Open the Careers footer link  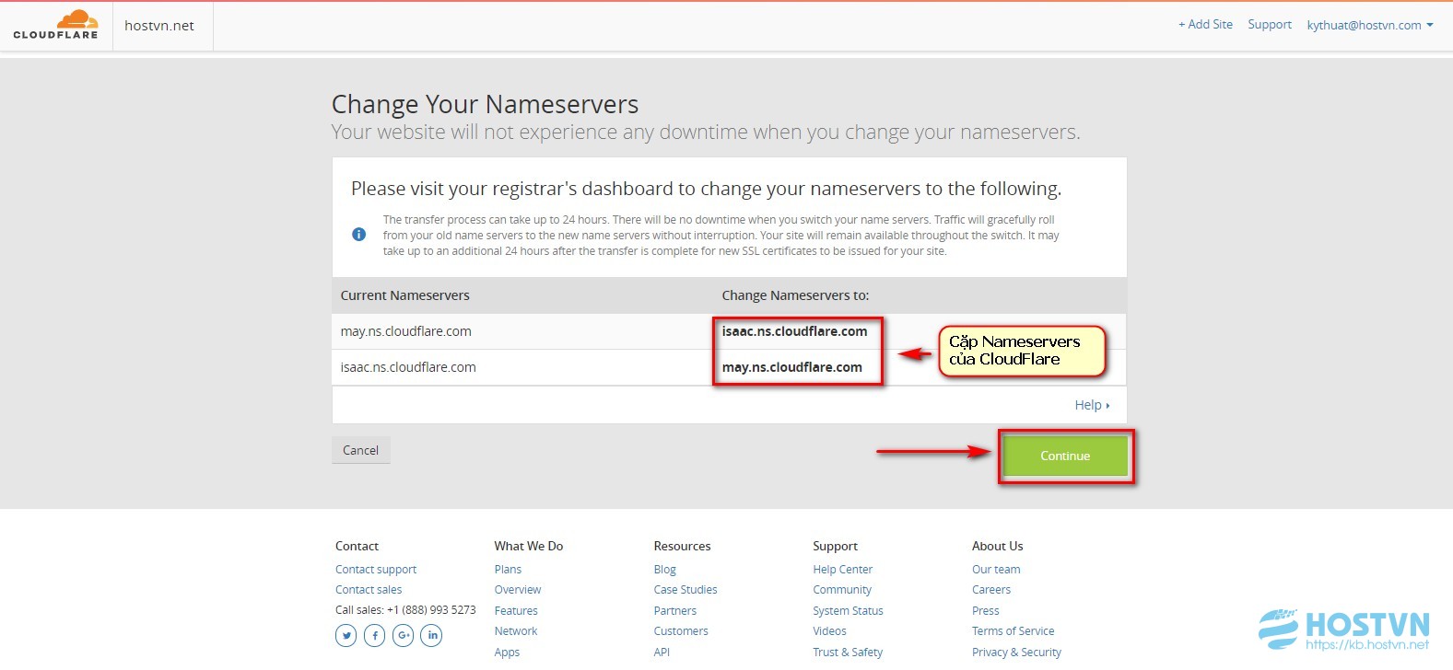coord(991,590)
